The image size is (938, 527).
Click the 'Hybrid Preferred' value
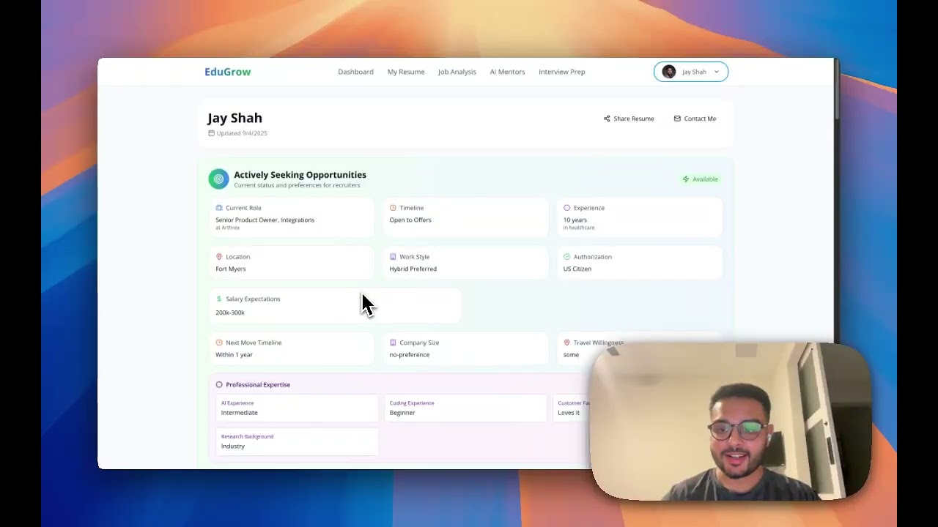[413, 269]
